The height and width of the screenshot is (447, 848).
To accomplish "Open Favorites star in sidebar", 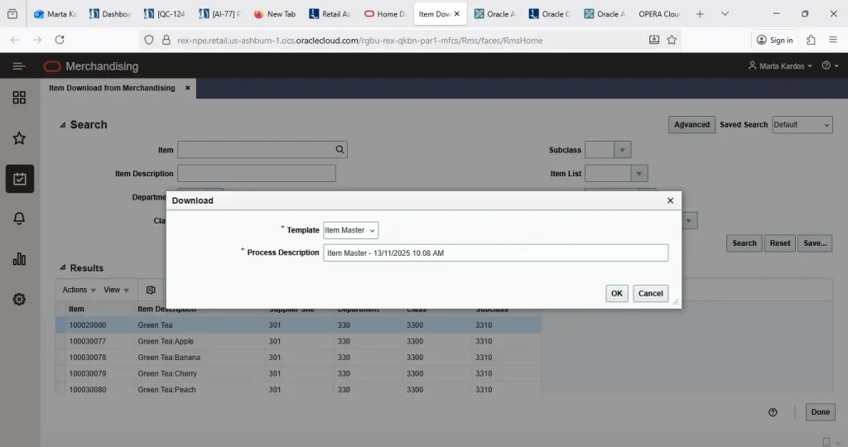I will (x=20, y=138).
